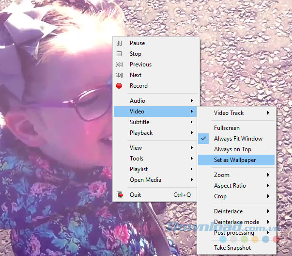292x256 pixels.
Task: Open the Deinterlace submenu
Action: (236, 211)
